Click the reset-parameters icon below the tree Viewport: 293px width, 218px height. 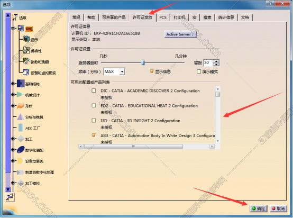tap(10, 197)
